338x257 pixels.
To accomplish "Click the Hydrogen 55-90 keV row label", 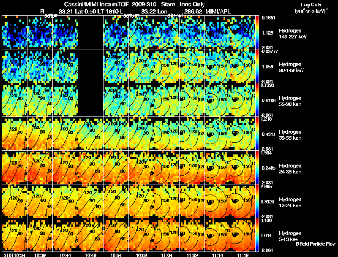I will tap(290, 101).
